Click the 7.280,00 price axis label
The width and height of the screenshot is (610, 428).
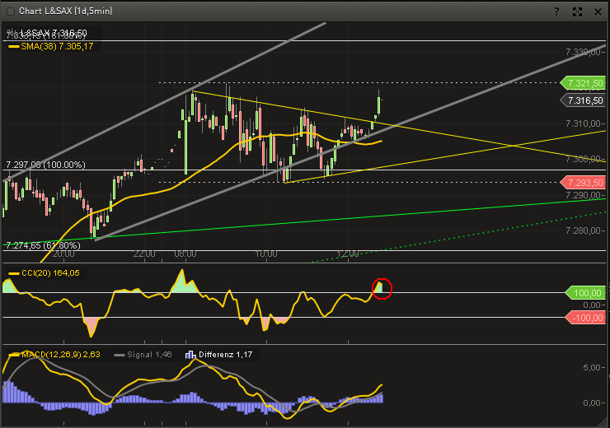click(x=583, y=230)
